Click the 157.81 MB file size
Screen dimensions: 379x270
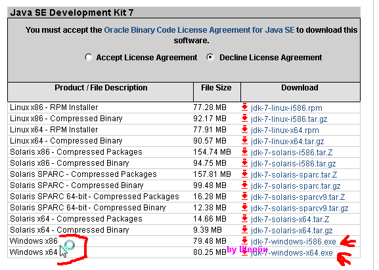[x=212, y=174]
